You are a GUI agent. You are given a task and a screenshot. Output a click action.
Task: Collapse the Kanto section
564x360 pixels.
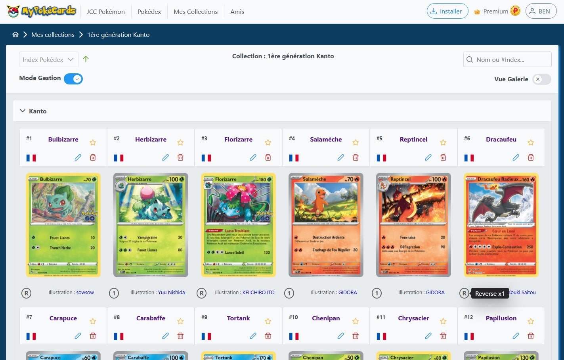(23, 111)
